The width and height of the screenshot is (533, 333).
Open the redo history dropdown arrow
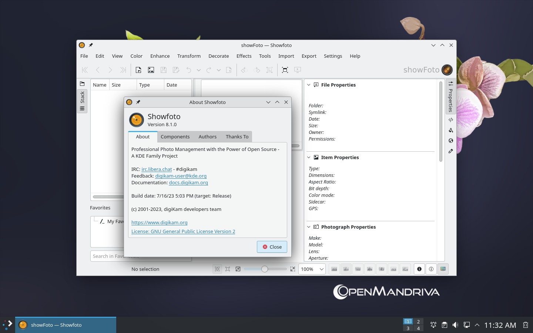coord(219,70)
